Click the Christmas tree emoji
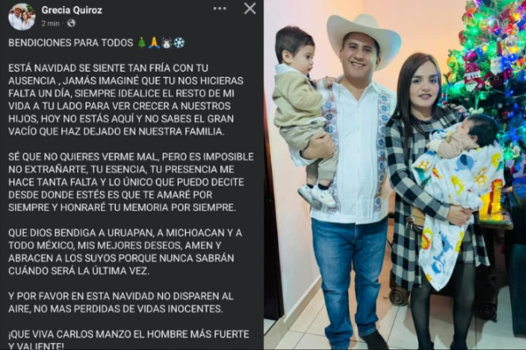Viewport: 526px width, 350px height. tap(142, 43)
